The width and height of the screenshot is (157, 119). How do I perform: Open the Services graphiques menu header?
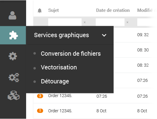(x=70, y=35)
